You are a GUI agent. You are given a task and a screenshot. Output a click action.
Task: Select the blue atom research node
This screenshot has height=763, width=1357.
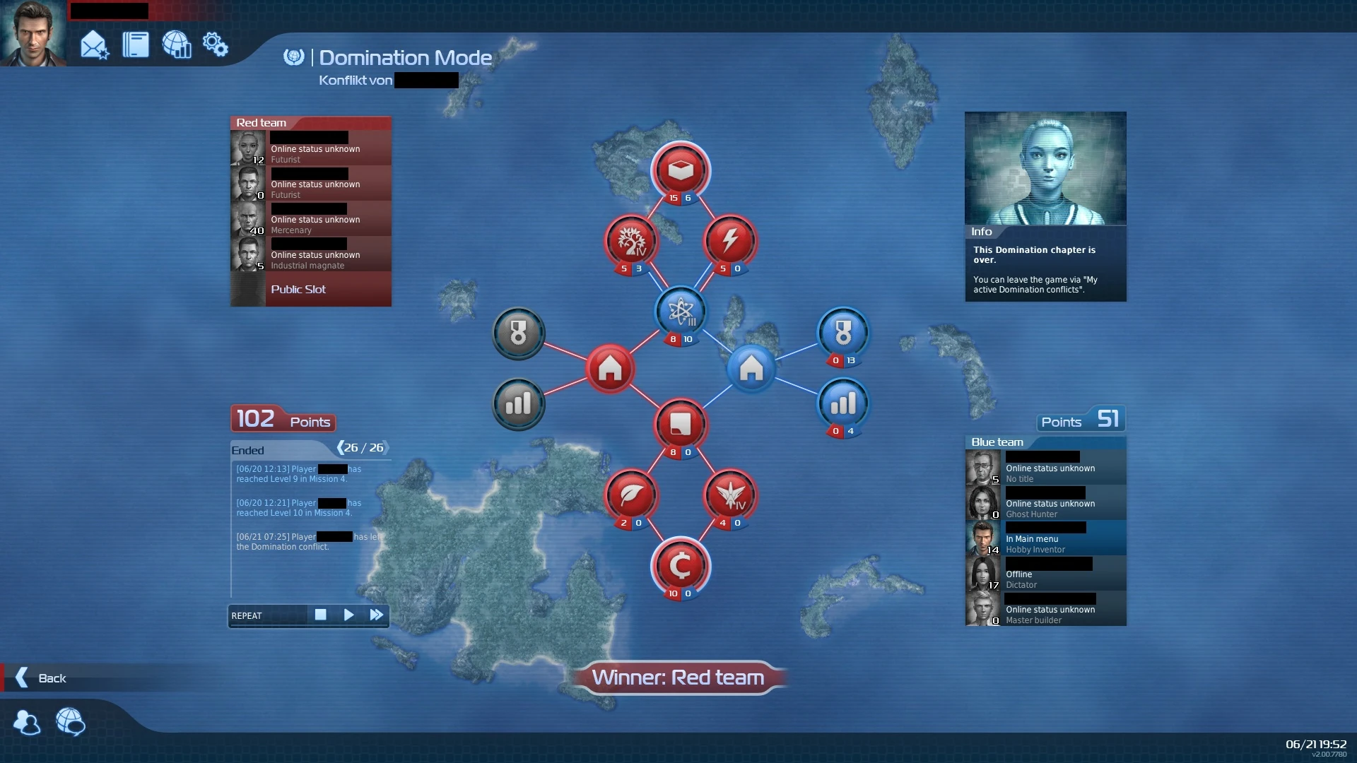pos(681,311)
